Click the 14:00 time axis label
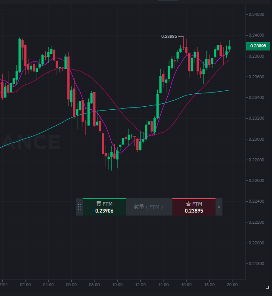 [x=163, y=284]
